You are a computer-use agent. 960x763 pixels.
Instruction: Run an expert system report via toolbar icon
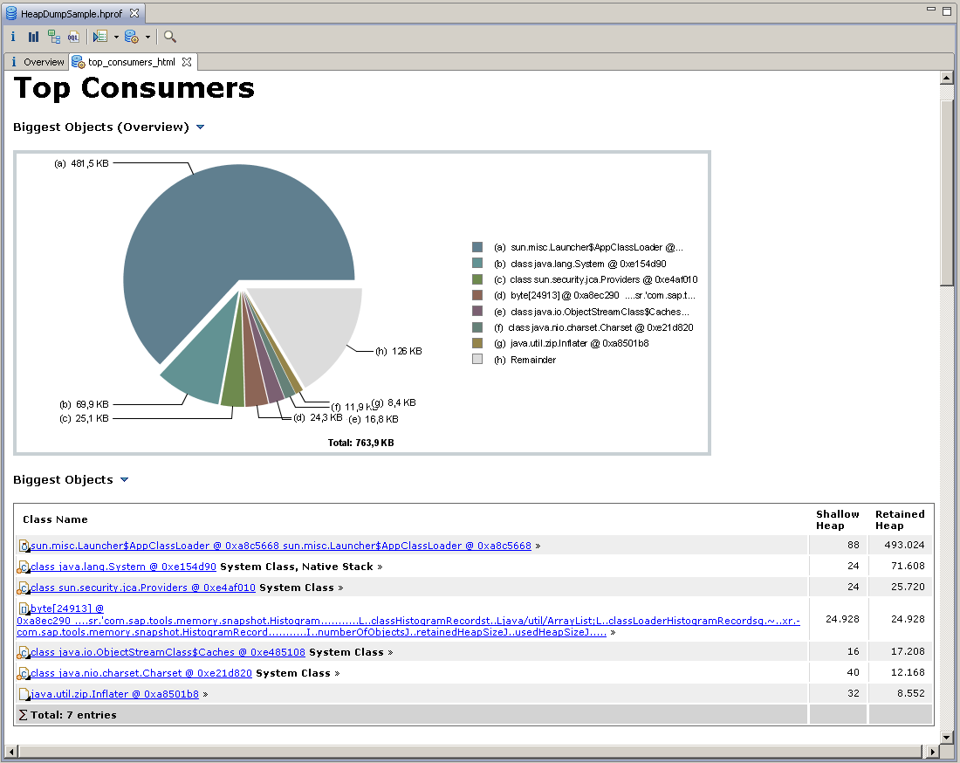click(99, 38)
